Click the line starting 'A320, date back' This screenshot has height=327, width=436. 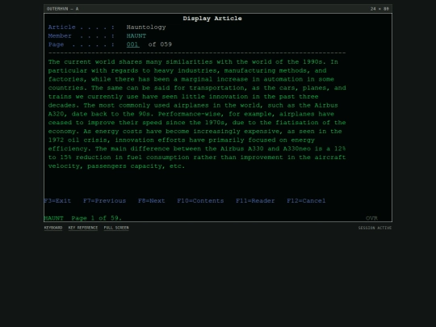pos(191,114)
